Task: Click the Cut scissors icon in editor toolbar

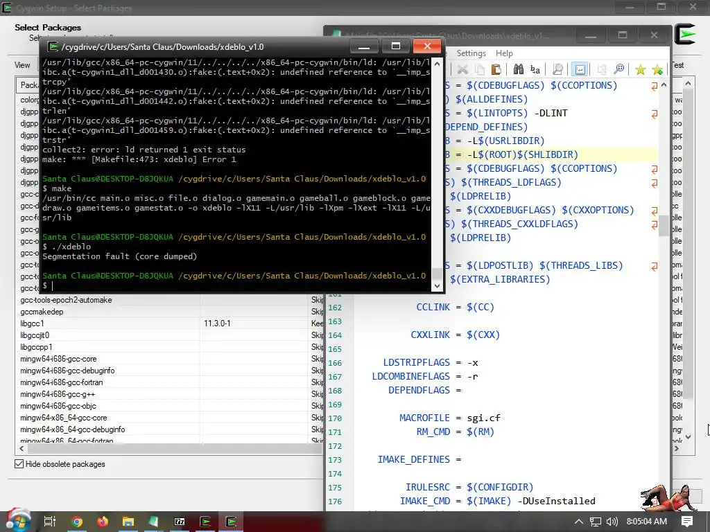Action: point(462,69)
